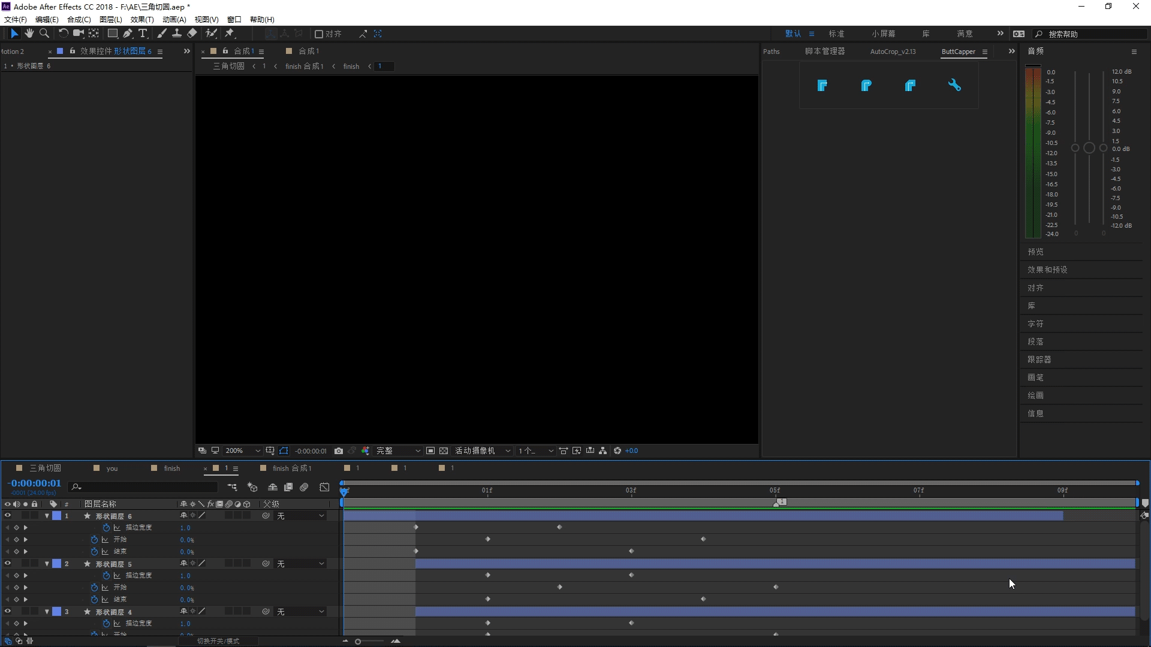Click the ButtCapper wrench settings icon
Screen dimensions: 1151x647
coord(954,85)
